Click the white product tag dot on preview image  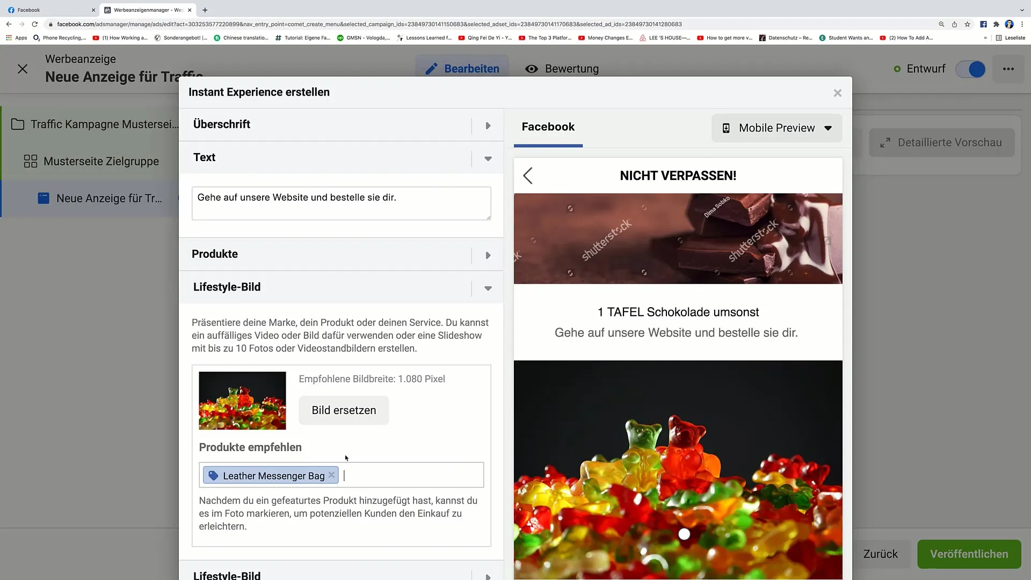(x=684, y=534)
